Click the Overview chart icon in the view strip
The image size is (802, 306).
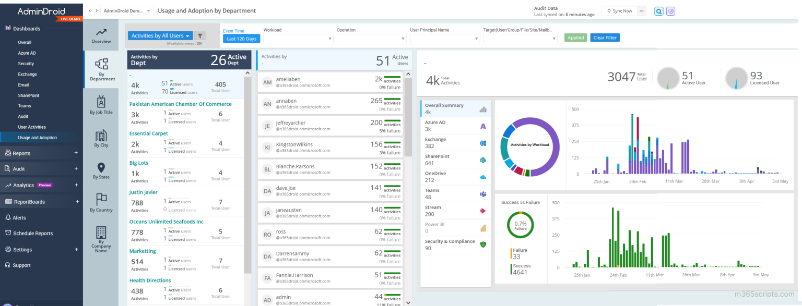coord(101,33)
